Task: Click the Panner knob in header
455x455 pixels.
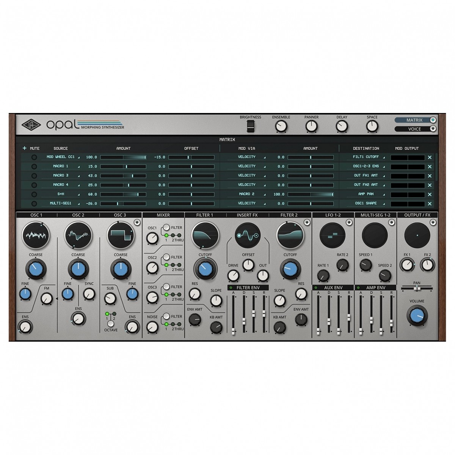Action: [x=311, y=126]
